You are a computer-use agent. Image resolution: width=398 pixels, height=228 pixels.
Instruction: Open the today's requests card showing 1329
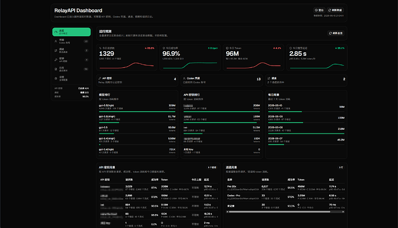tap(127, 57)
